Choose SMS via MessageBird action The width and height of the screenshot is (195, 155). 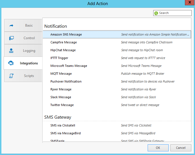click(117, 133)
